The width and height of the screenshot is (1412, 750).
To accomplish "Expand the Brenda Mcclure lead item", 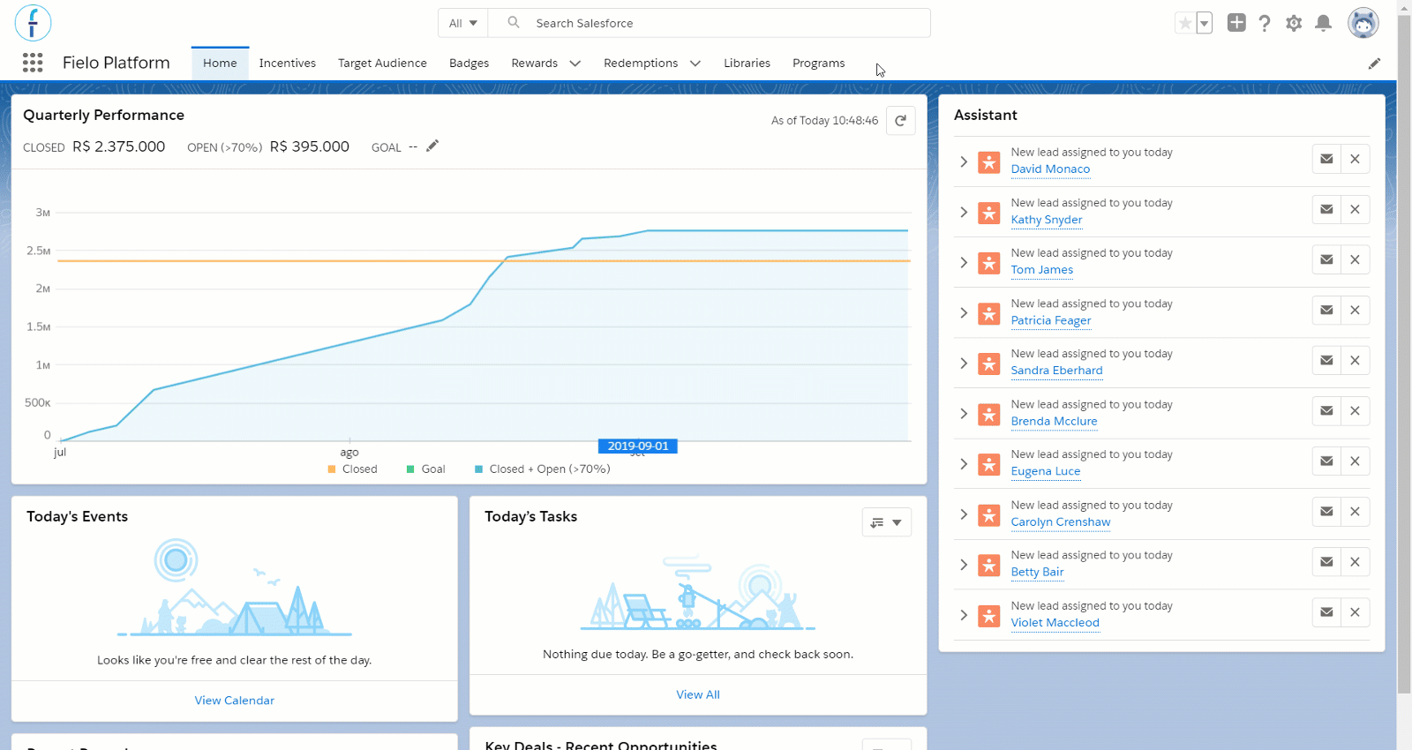I will (964, 413).
